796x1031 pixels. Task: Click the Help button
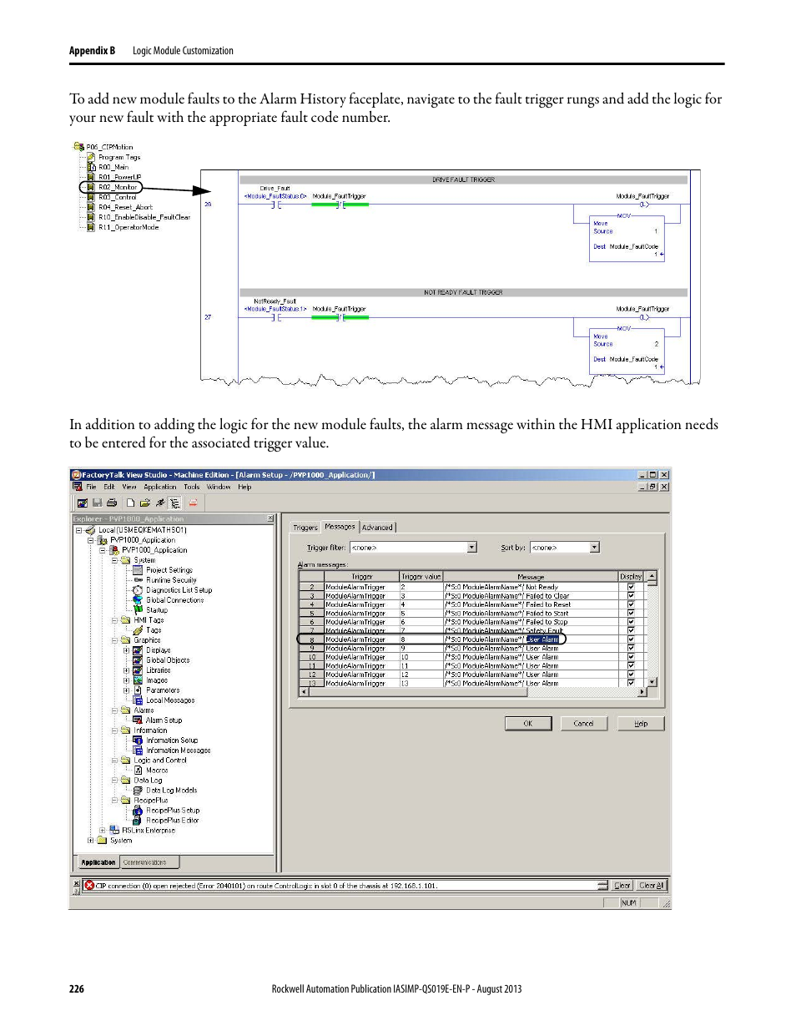point(641,724)
